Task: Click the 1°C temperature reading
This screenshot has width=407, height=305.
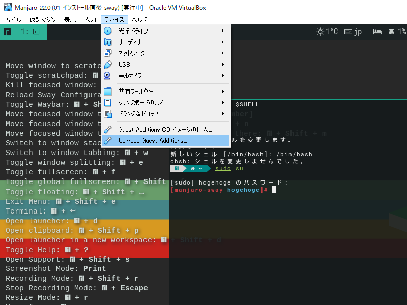Action: (x=332, y=32)
